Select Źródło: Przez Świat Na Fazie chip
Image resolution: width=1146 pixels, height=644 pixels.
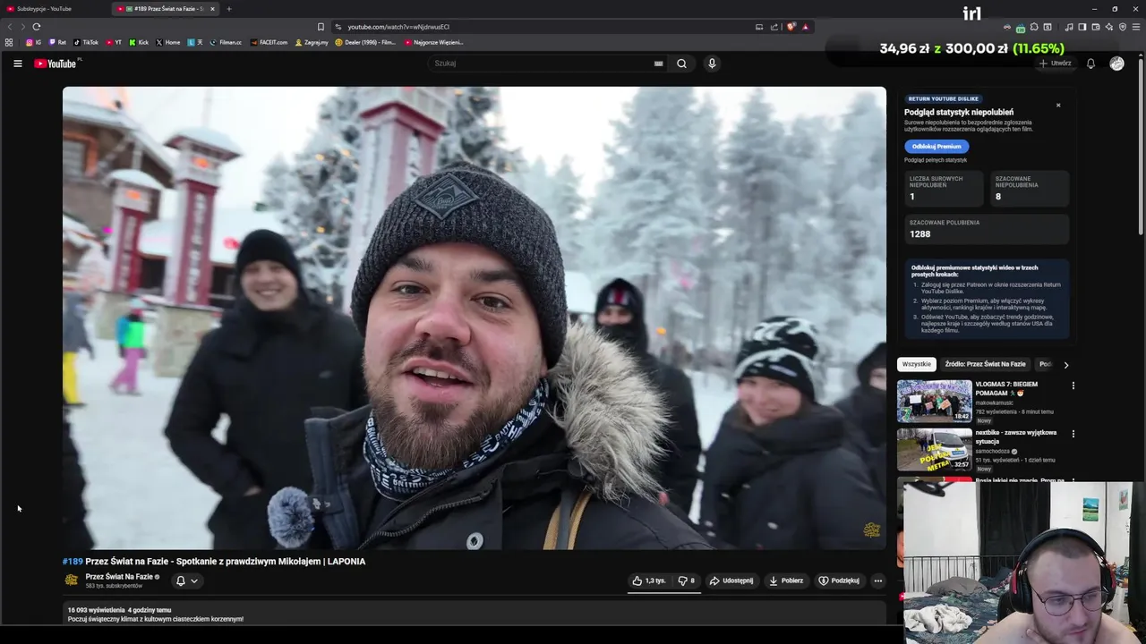point(985,364)
